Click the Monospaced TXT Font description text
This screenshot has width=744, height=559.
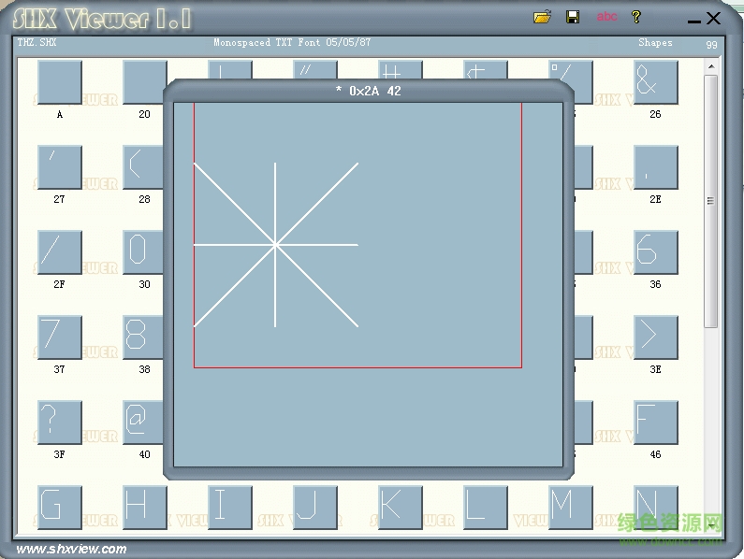pyautogui.click(x=292, y=42)
